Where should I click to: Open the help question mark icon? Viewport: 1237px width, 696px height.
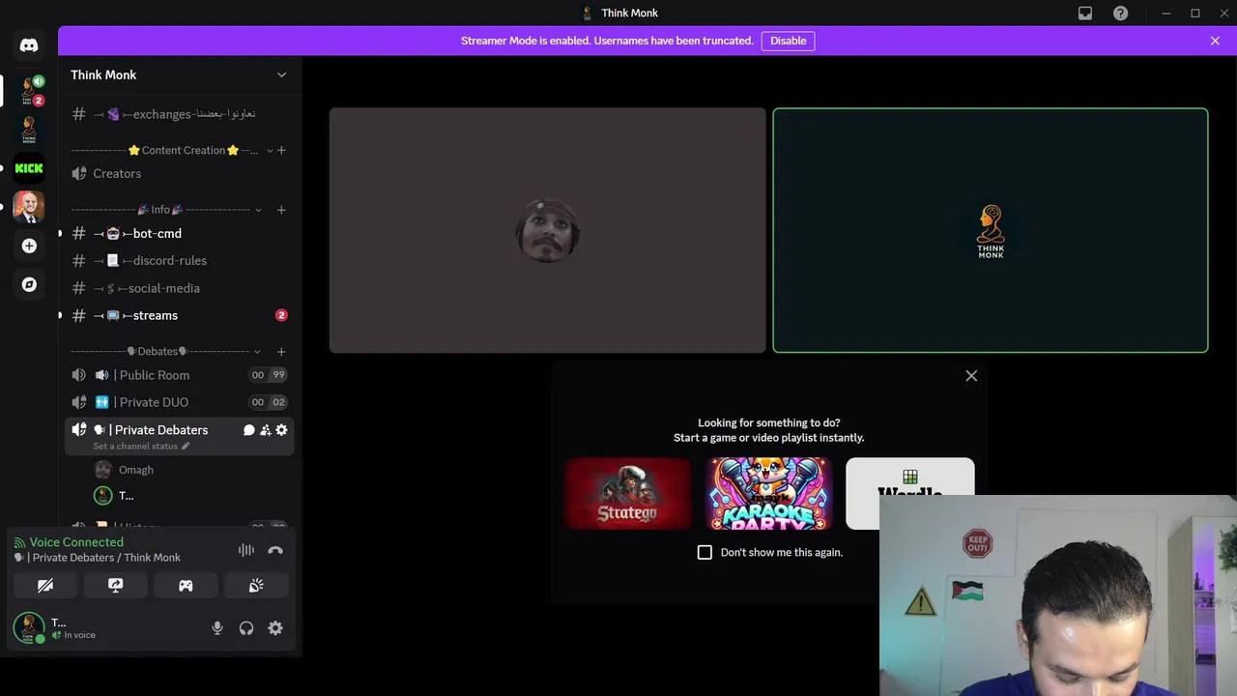click(x=1120, y=13)
